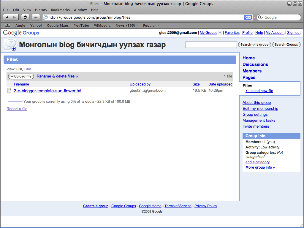This screenshot has height=228, width=304.
Task: Click the Wikipedia bookmark
Action: (102, 26)
